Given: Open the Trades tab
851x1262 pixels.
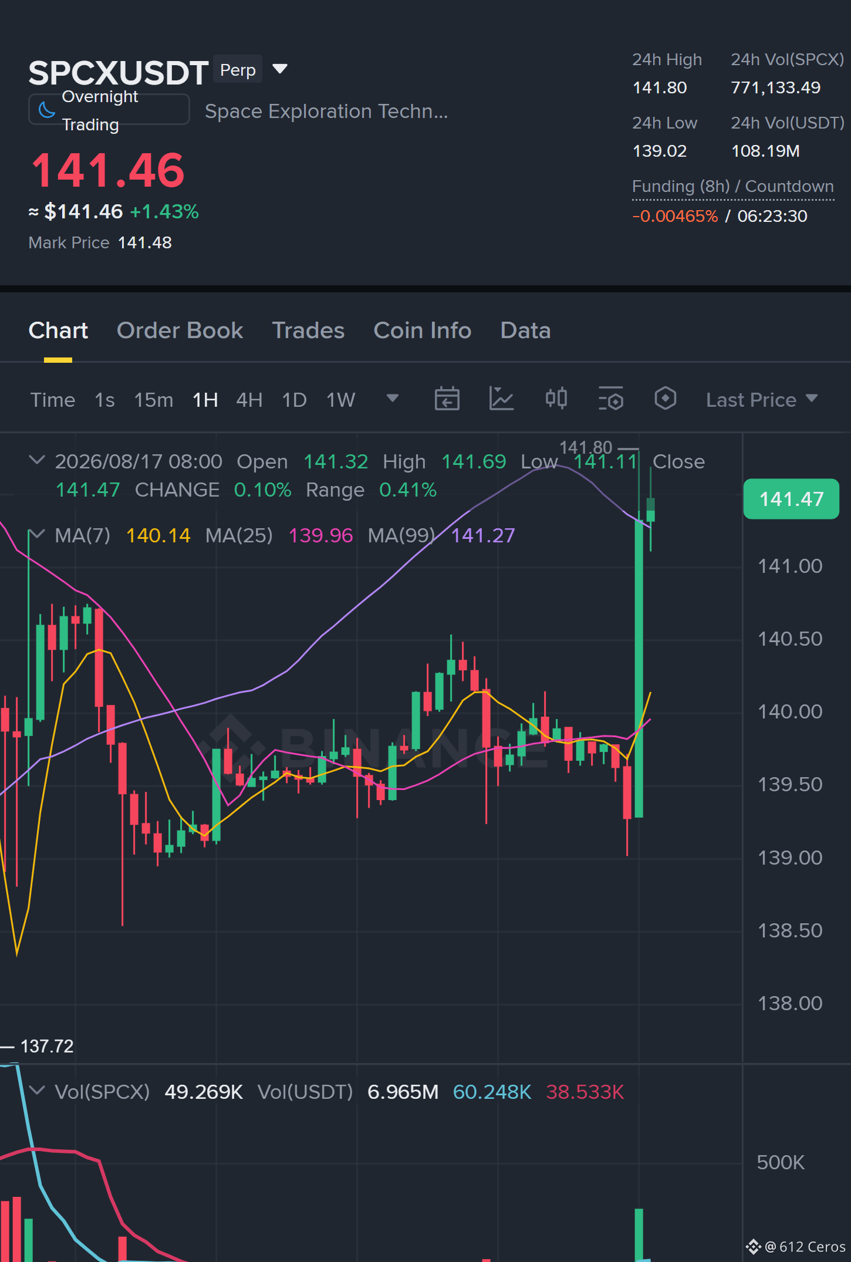Looking at the screenshot, I should 308,330.
